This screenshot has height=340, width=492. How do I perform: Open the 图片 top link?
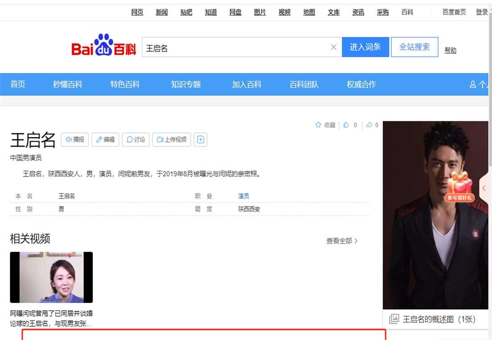pyautogui.click(x=260, y=12)
